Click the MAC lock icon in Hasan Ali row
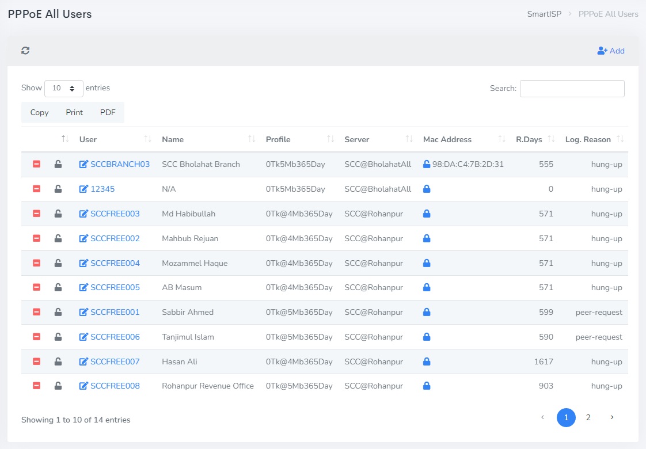646x449 pixels. pos(427,362)
